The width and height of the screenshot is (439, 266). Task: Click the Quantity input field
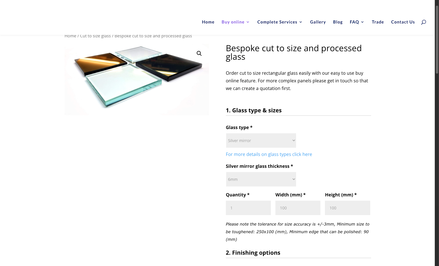[x=248, y=208]
